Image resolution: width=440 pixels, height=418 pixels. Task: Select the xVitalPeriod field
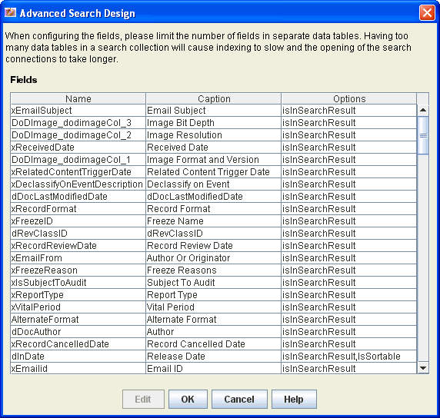coord(78,307)
